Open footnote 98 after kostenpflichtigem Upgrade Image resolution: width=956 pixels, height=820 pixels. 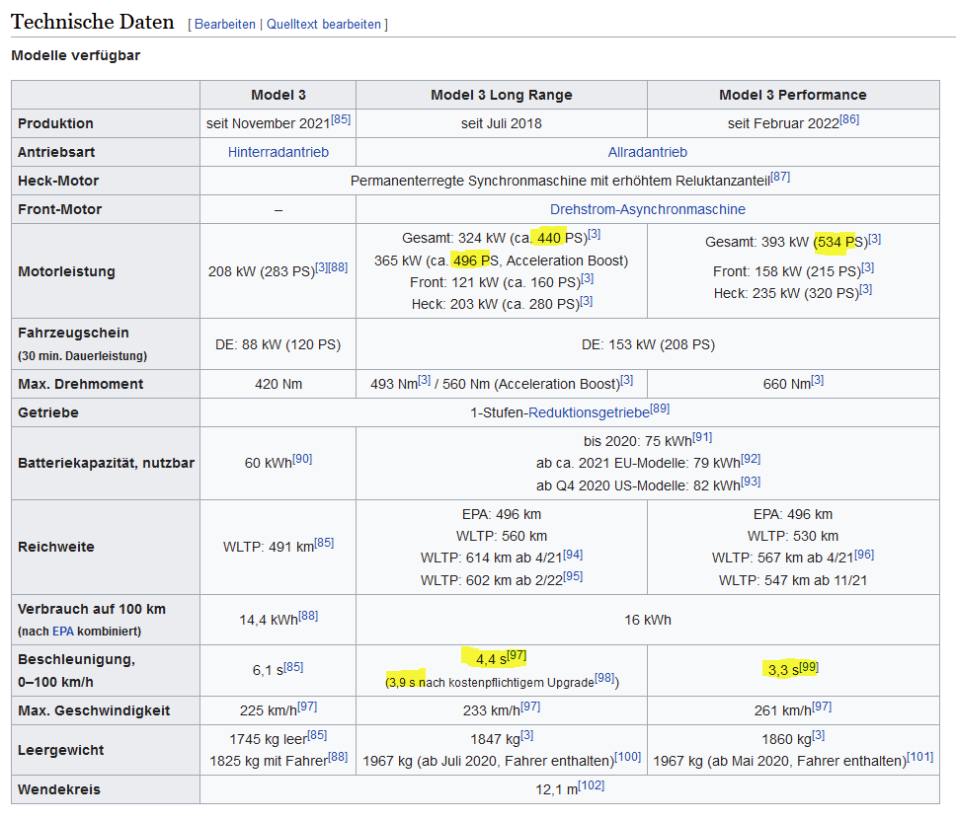604,678
